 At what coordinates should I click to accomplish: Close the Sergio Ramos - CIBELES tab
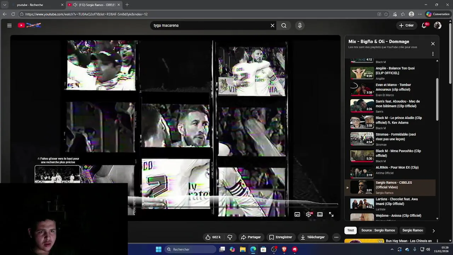pos(119,5)
